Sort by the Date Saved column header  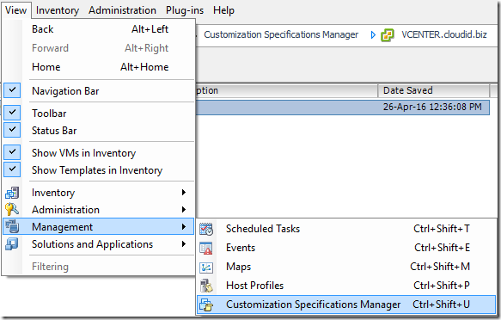point(434,90)
